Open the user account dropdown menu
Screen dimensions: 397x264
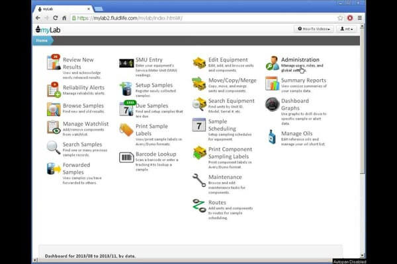point(347,29)
